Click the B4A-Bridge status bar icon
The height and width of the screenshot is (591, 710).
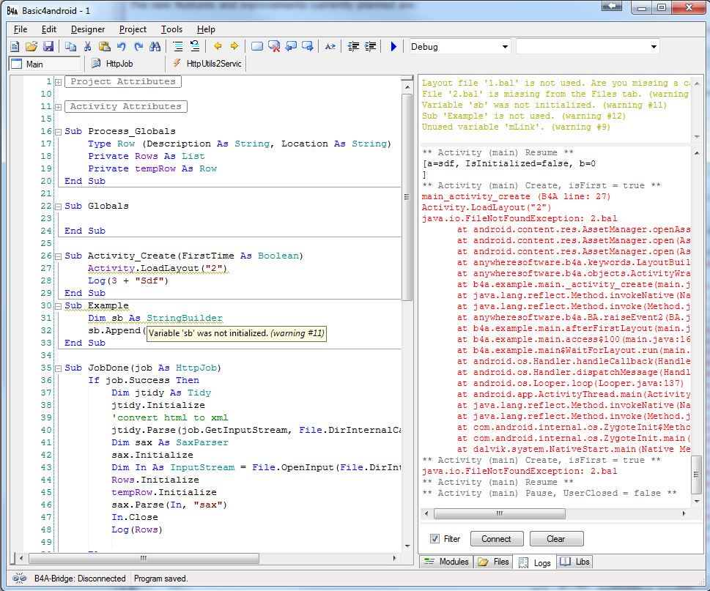(20, 579)
